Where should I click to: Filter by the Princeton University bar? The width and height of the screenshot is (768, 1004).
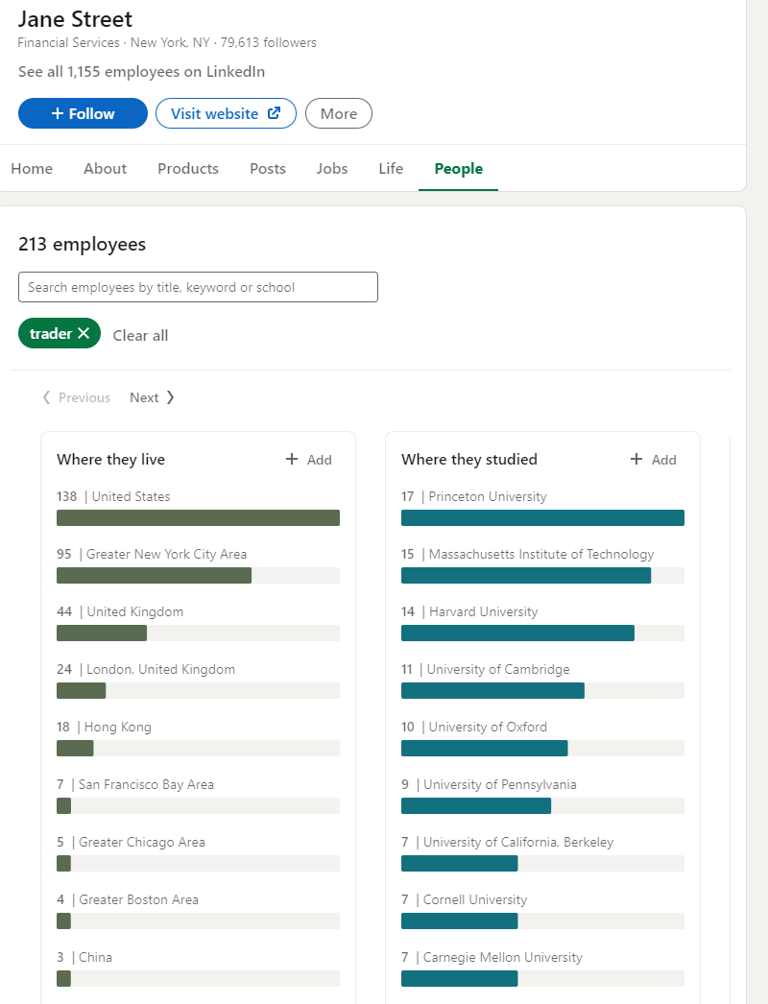(542, 517)
